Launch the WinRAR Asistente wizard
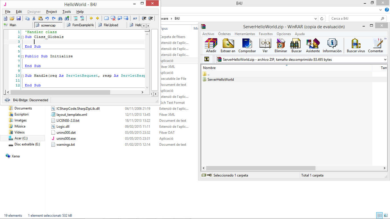This screenshot has height=219, width=390. pos(313,46)
